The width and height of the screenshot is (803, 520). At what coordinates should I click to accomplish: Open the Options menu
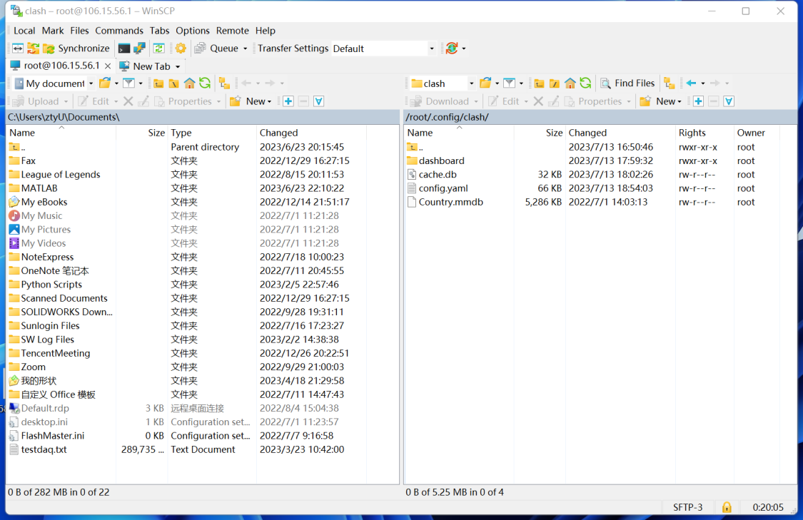pos(193,31)
